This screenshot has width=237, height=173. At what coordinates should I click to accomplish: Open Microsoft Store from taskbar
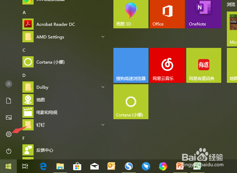click(77, 166)
